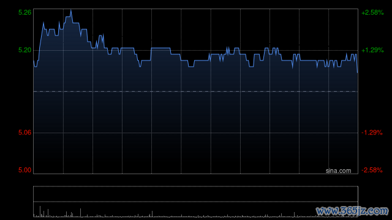Click the highest peak of the price line
392x220 pixels.
coord(71,10)
